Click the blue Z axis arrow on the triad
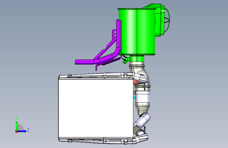The height and width of the screenshot is (148, 228). point(22,131)
